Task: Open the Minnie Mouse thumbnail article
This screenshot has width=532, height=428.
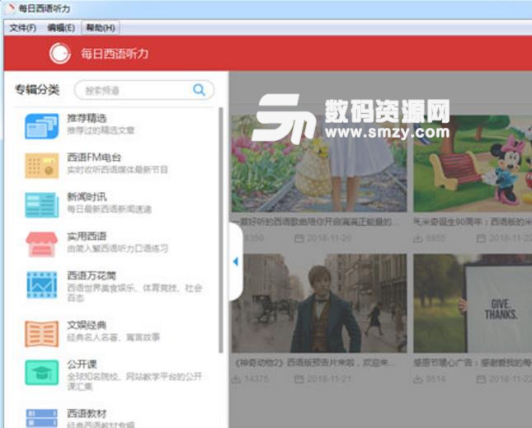Action: click(x=473, y=163)
